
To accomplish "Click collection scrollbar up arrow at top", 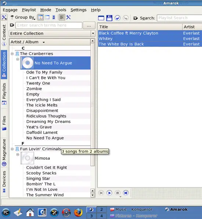I will click(x=93, y=41).
